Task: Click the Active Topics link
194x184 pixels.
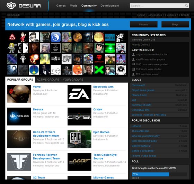Action: click(x=149, y=156)
